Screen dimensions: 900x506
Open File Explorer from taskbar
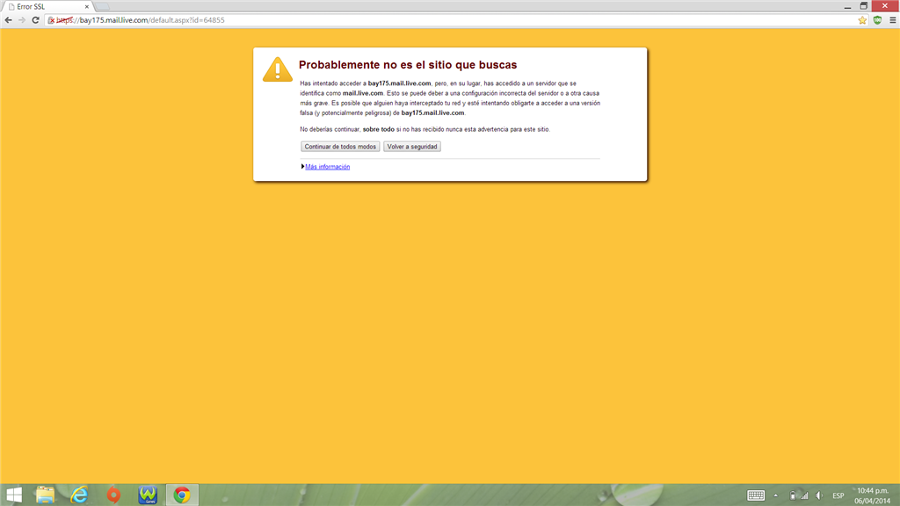click(x=45, y=495)
